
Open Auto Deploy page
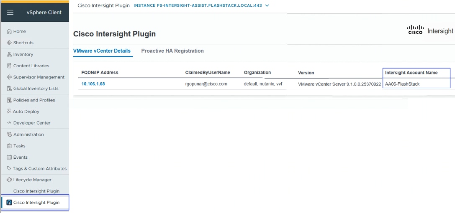(x=26, y=112)
